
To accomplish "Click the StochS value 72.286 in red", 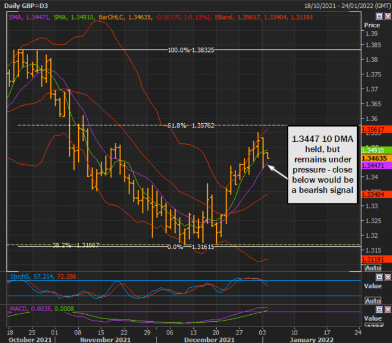I will click(x=67, y=277).
